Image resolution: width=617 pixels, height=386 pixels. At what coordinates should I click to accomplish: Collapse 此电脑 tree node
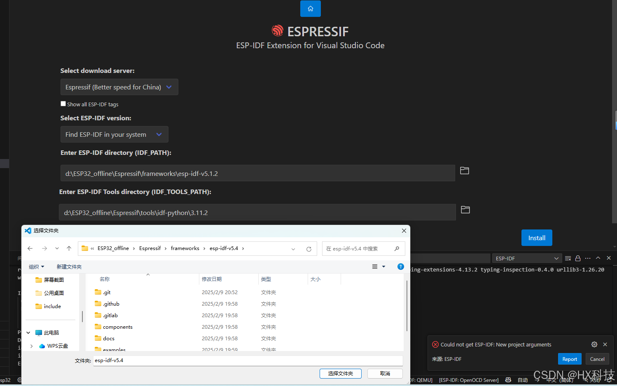(28, 333)
